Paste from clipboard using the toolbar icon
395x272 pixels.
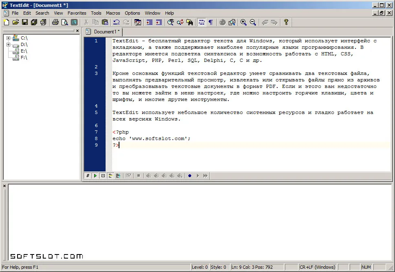105,22
